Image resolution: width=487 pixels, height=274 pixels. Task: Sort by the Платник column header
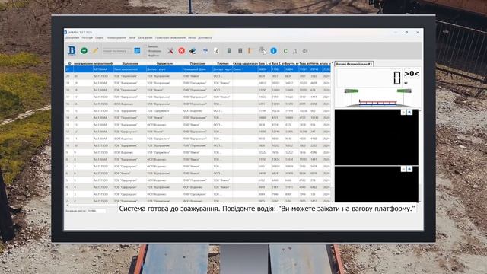pos(223,63)
